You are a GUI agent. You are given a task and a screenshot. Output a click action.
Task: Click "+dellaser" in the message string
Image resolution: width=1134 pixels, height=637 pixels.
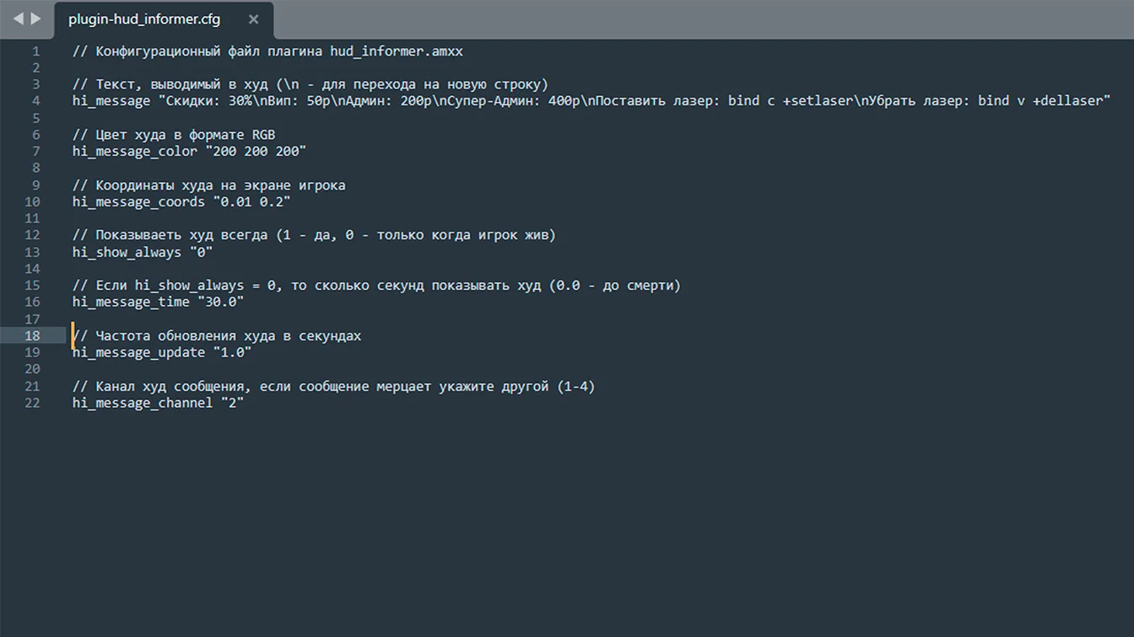coord(1067,101)
